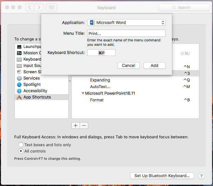Click the ^3 shortcut in highlighted row
Image resolution: width=213 pixels, height=186 pixels.
tap(187, 74)
